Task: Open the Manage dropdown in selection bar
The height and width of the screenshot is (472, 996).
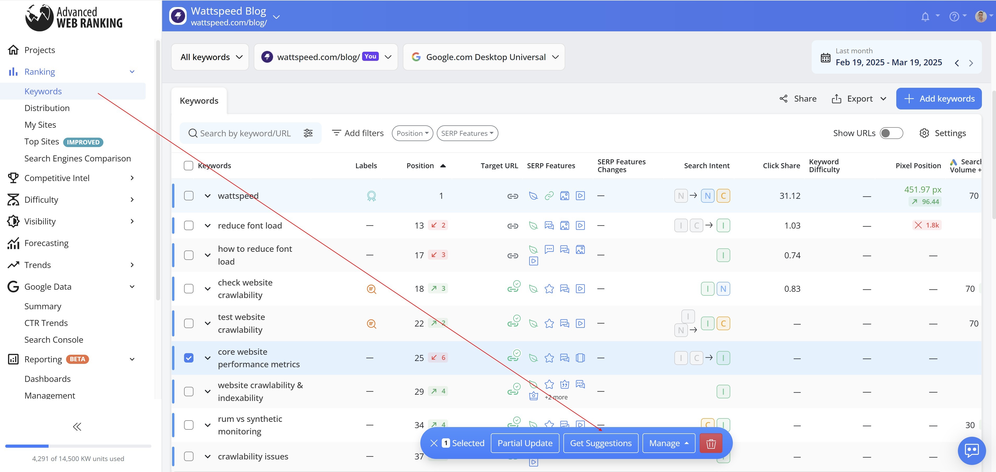Action: click(x=669, y=443)
